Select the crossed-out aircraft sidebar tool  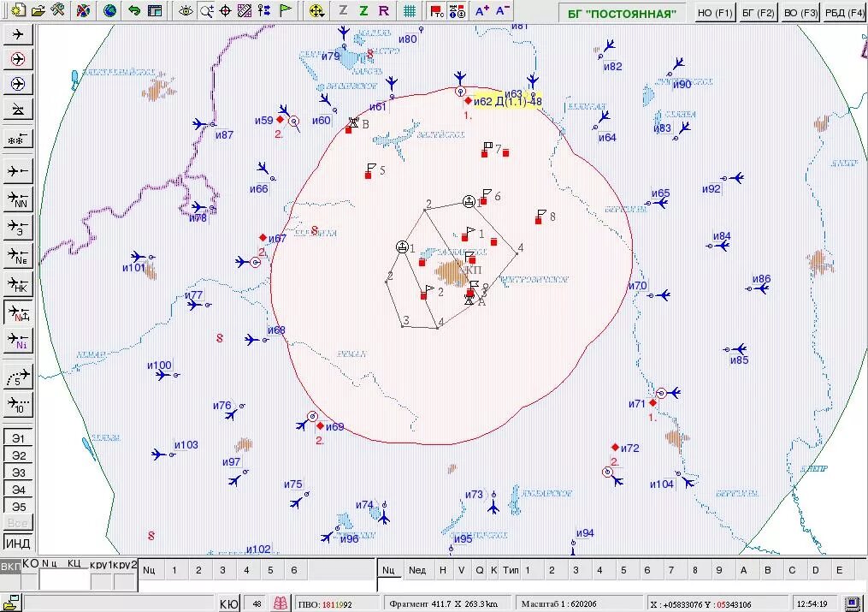pyautogui.click(x=18, y=110)
